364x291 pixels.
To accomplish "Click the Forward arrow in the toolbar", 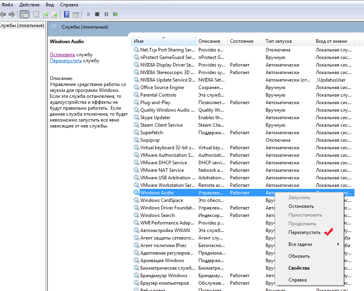I will point(11,14).
